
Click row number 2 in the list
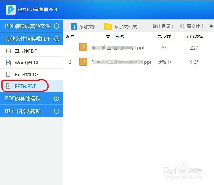click(x=70, y=62)
